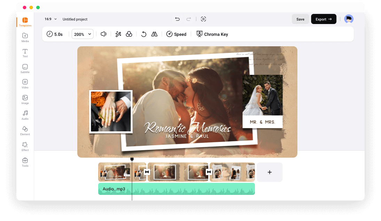This screenshot has width=381, height=221.
Task: Open the Media import panel
Action: click(25, 38)
